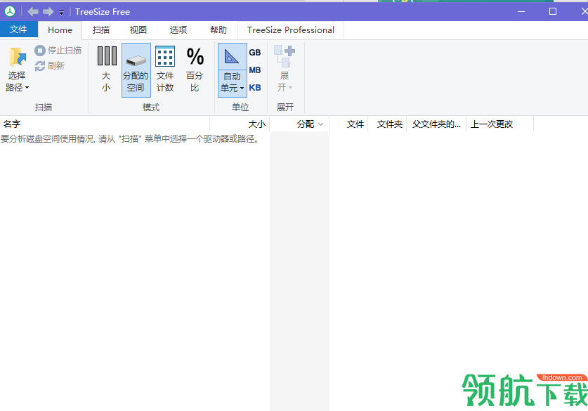Screen dimensions: 588x411
Task: Sort by the 分配 column header
Action: [299, 124]
